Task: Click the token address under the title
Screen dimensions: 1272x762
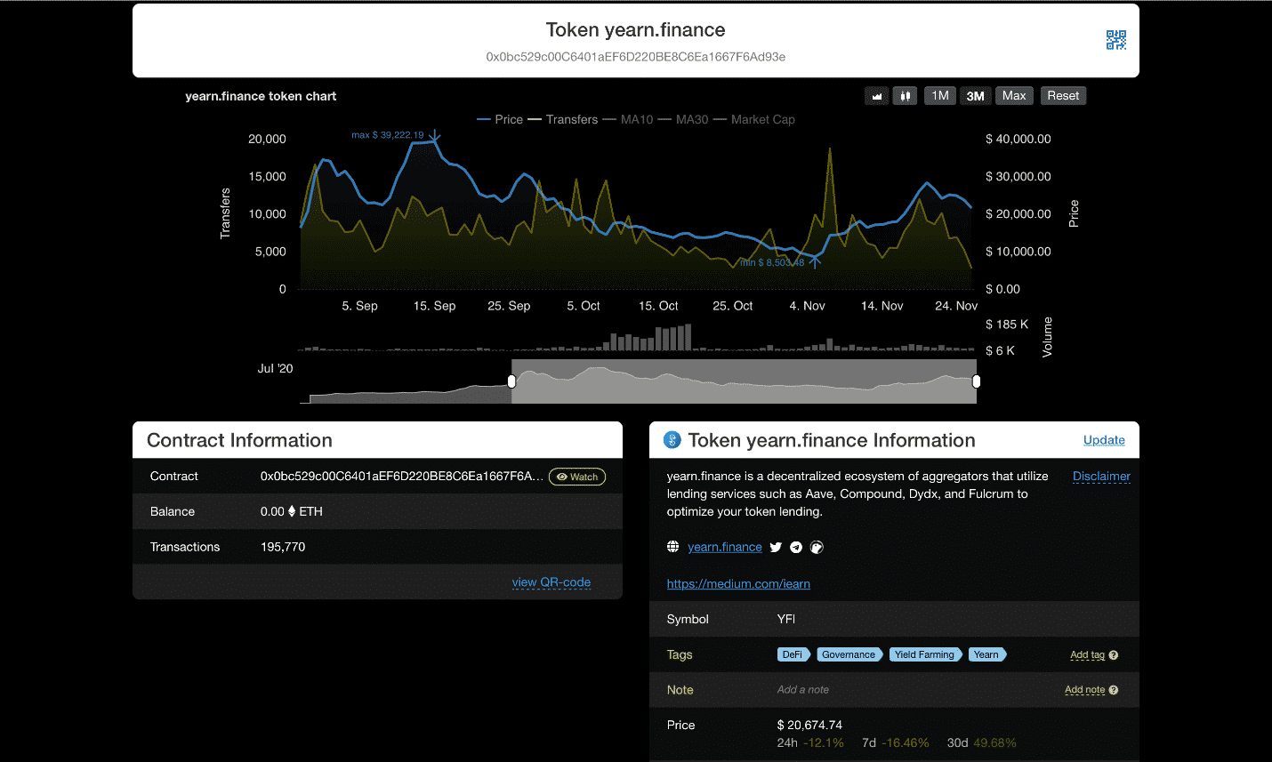Action: click(x=636, y=57)
